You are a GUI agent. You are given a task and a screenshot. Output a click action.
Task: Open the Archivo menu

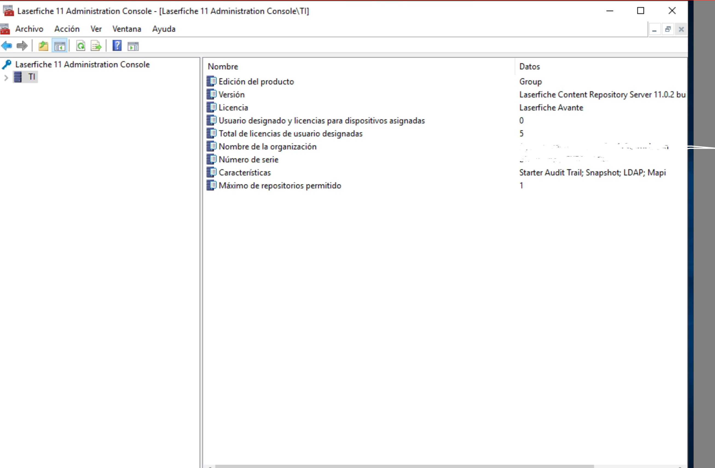pyautogui.click(x=30, y=29)
